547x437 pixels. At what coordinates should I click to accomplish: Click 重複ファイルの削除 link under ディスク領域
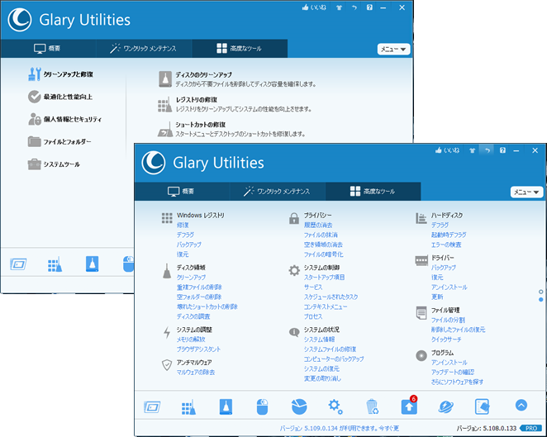pos(199,287)
